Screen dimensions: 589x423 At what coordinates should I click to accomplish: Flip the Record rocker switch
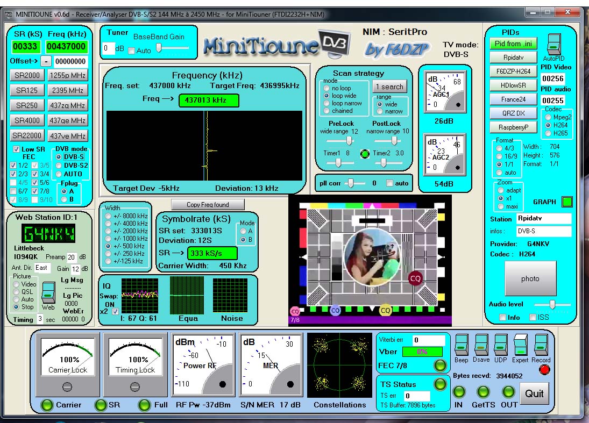[541, 345]
